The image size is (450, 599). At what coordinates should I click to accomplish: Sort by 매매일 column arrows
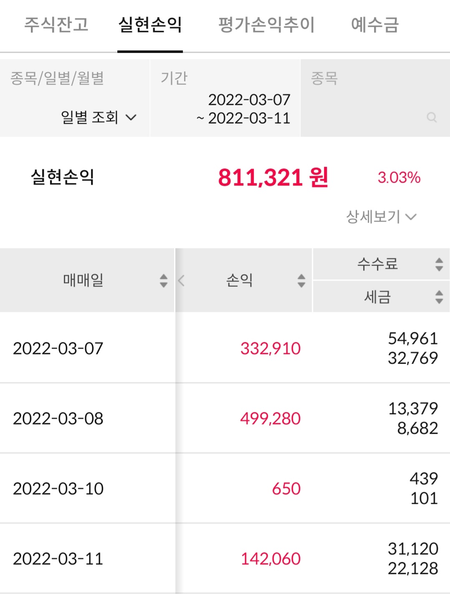[x=164, y=281]
